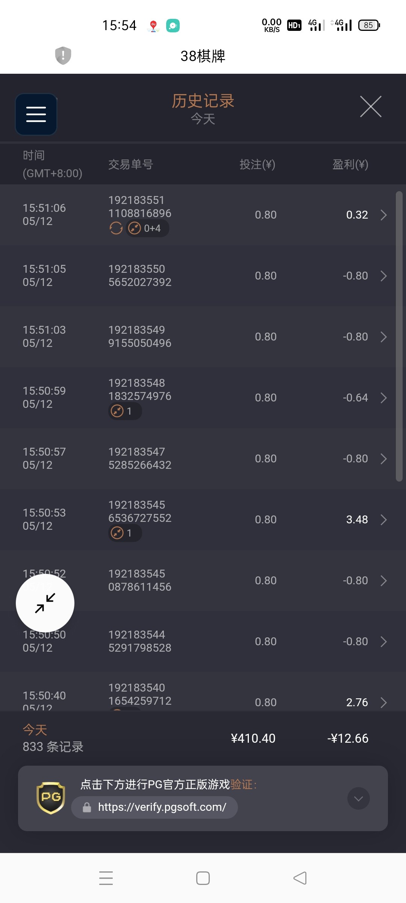Tap the PG shield logo
This screenshot has width=406, height=903.
point(51,798)
